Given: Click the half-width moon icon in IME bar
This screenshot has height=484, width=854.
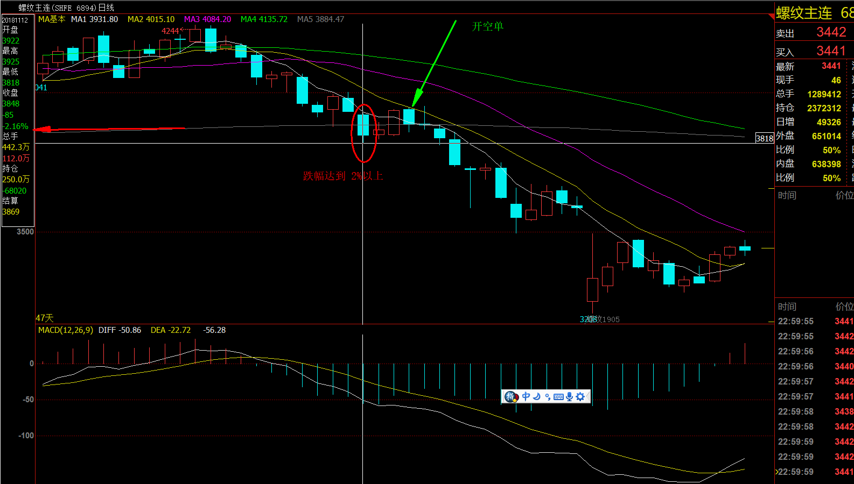Looking at the screenshot, I should pyautogui.click(x=537, y=396).
